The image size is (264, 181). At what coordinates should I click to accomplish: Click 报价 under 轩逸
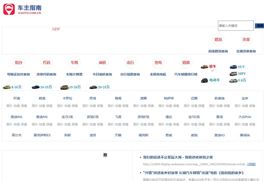(9, 106)
